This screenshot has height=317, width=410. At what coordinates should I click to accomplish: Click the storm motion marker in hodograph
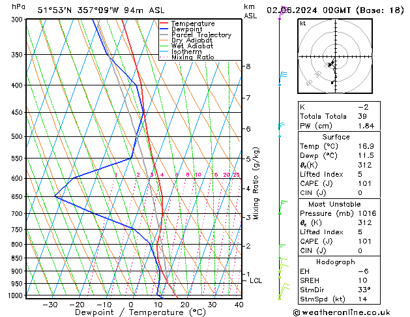[330, 64]
